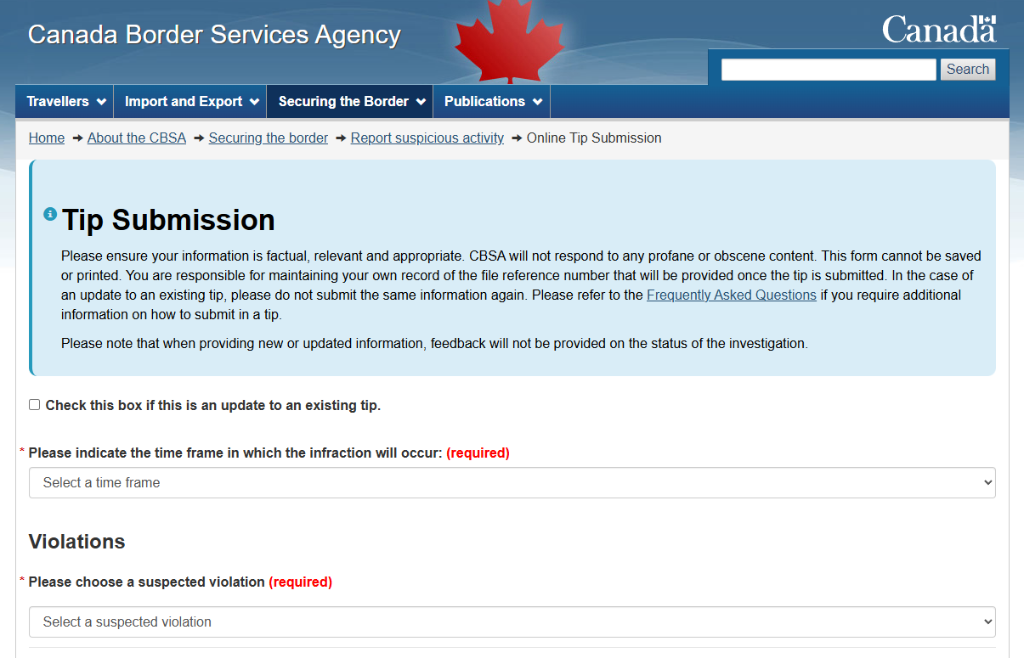Open Report suspicious activity breadcrumb link
The image size is (1024, 658).
pos(427,138)
